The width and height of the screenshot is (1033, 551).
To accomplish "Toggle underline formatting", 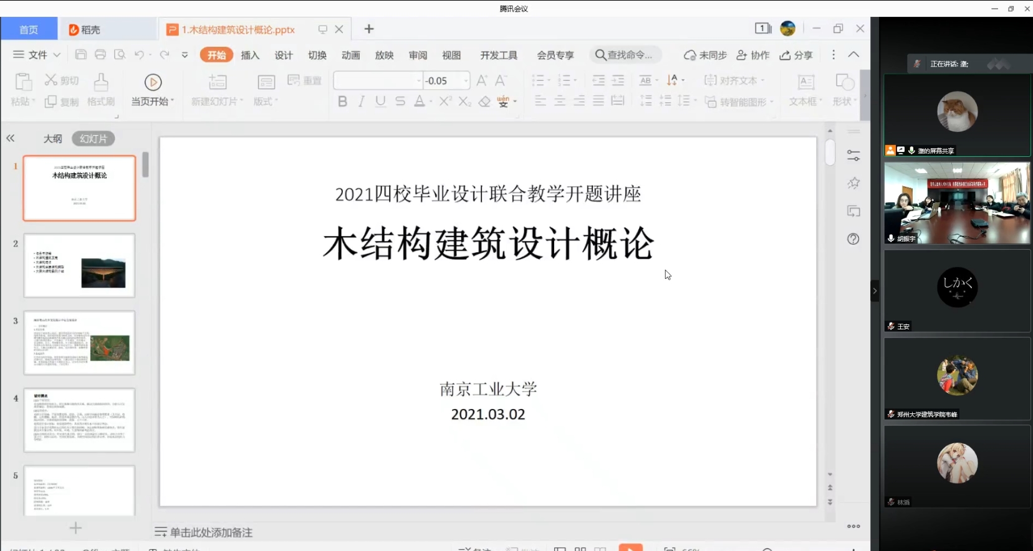I will tap(380, 101).
